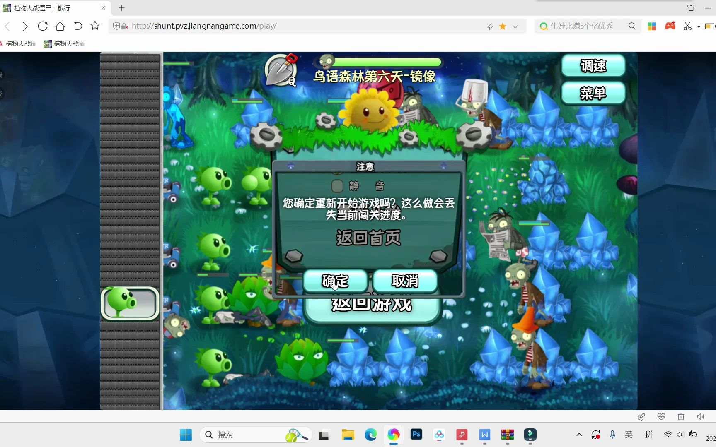Open the 360 browser taskbar icon
This screenshot has width=716, height=447.
click(393, 435)
